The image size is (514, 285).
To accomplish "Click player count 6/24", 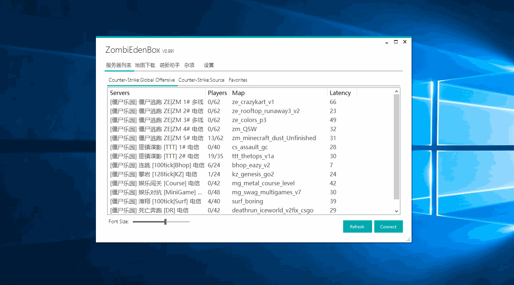I will pos(214,165).
